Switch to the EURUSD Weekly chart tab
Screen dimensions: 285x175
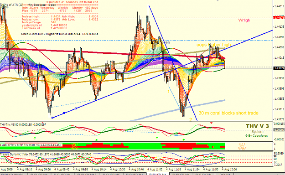pos(13,174)
